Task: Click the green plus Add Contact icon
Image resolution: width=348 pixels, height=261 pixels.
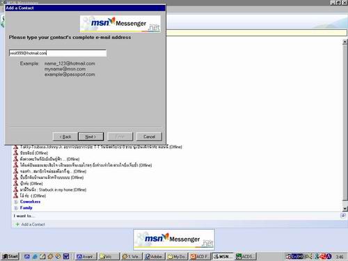Action: (17, 224)
